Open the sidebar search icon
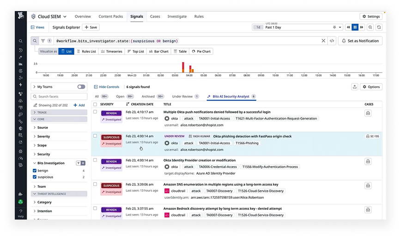 (20, 41)
